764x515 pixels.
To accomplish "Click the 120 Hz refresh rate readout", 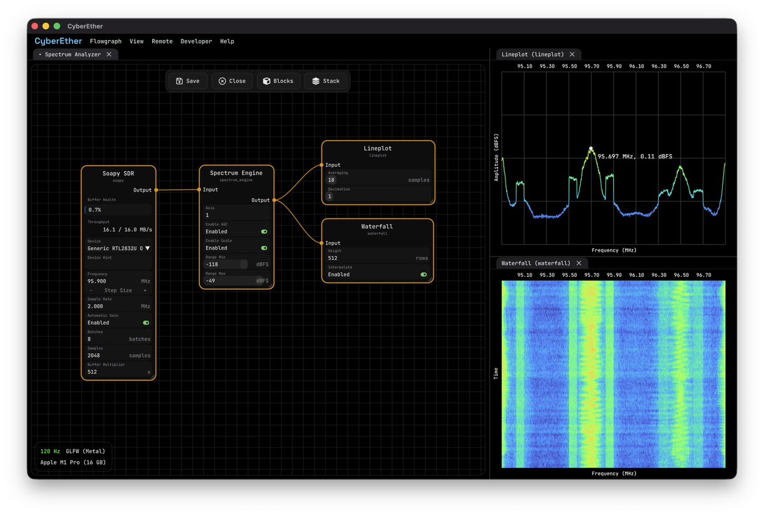I will click(50, 451).
